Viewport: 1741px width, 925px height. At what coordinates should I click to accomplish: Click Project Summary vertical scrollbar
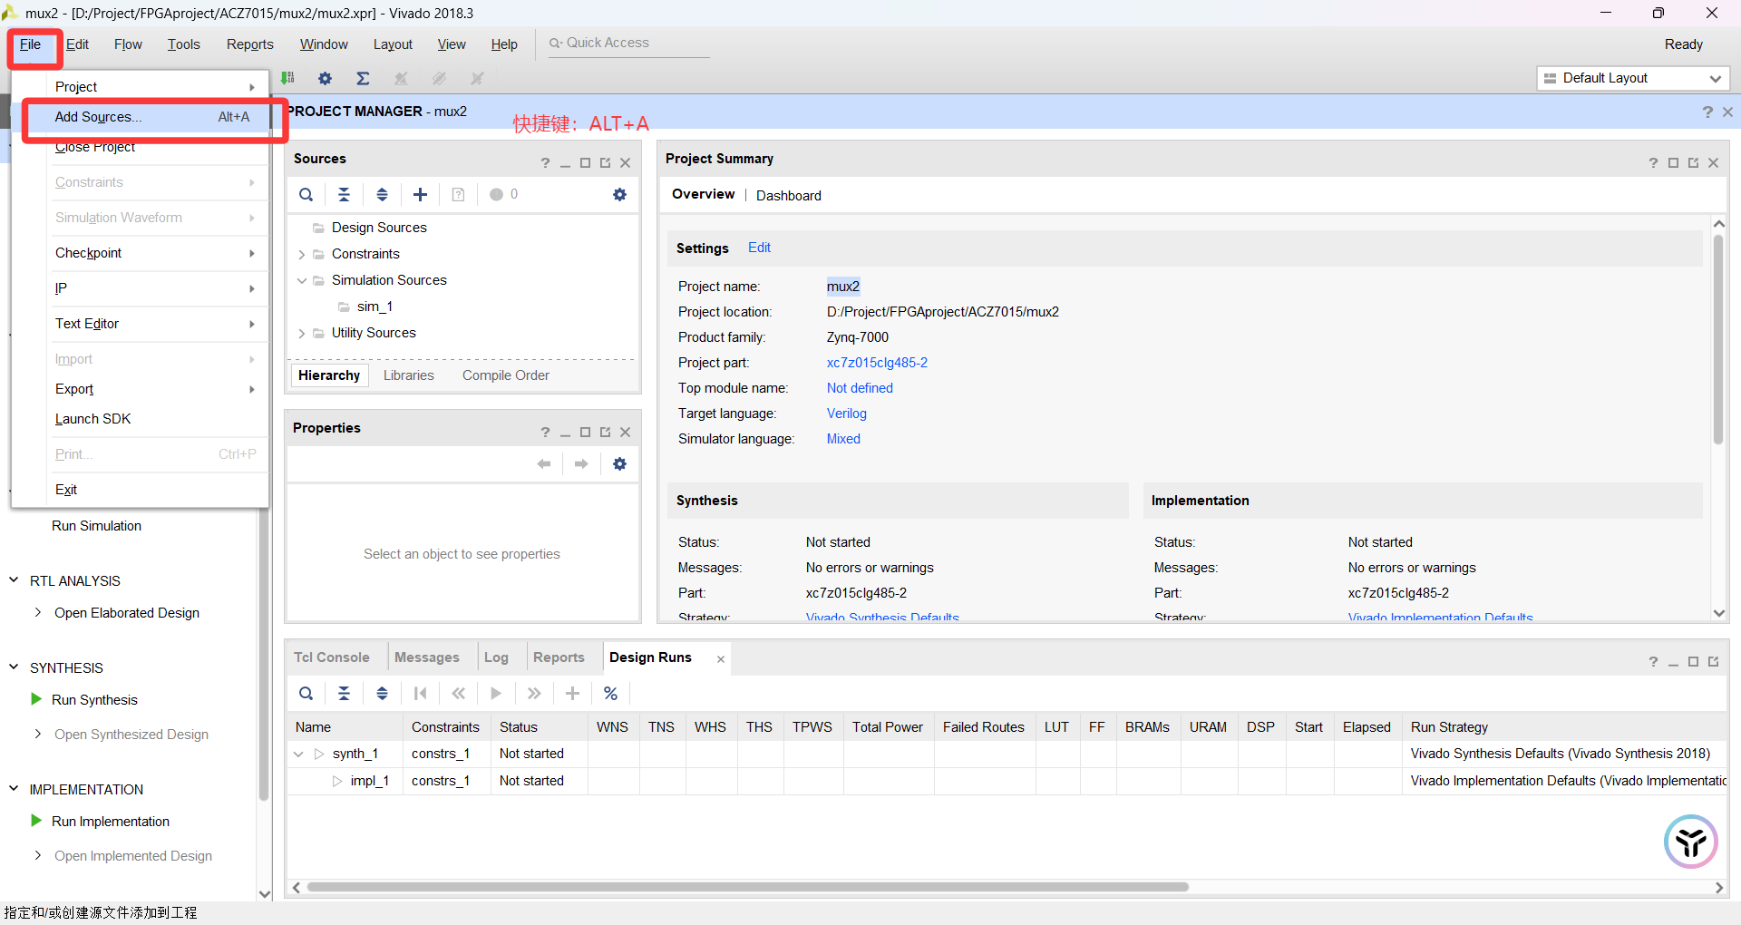tap(1718, 340)
